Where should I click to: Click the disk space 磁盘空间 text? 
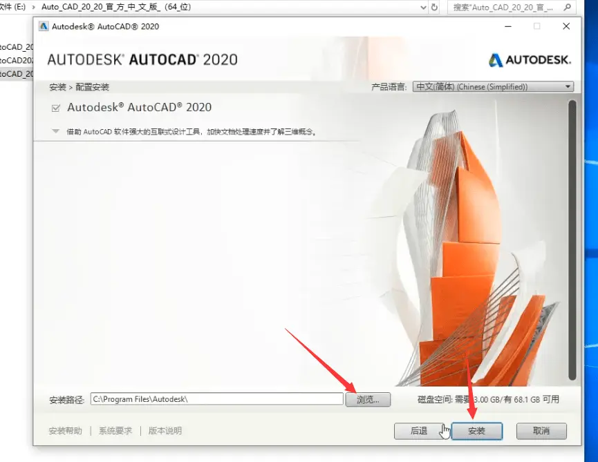click(x=489, y=400)
